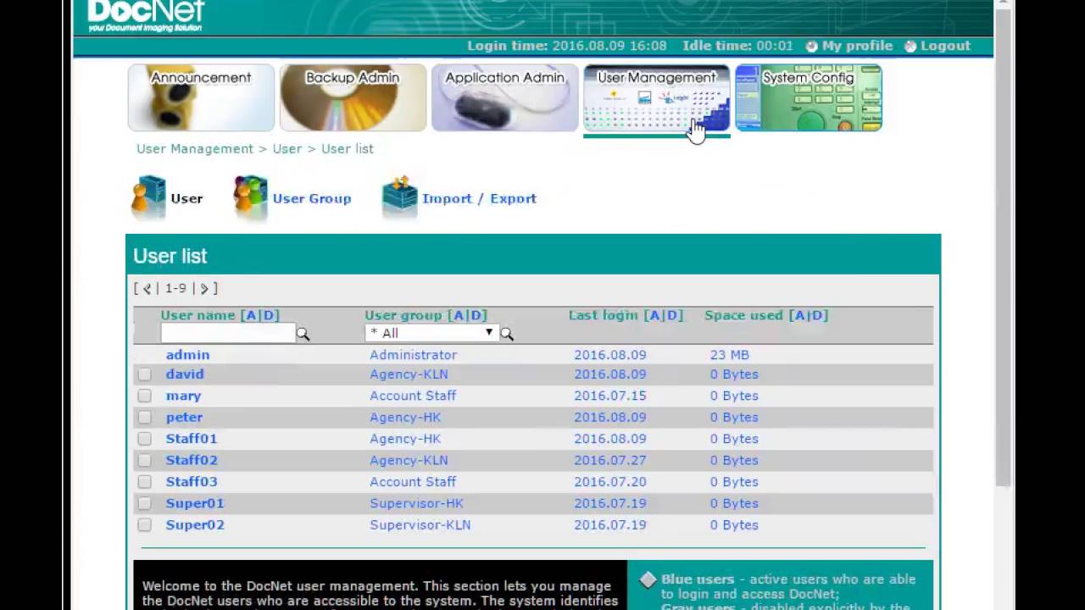Click the User Group link
The width and height of the screenshot is (1085, 610).
(312, 198)
